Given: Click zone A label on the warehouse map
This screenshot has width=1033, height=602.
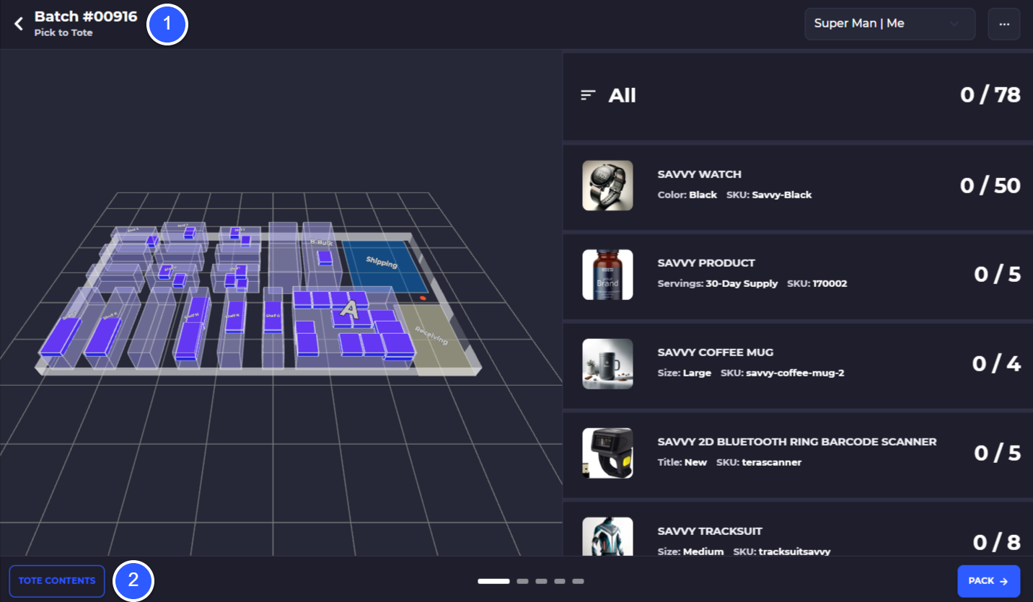Looking at the screenshot, I should click(x=349, y=310).
